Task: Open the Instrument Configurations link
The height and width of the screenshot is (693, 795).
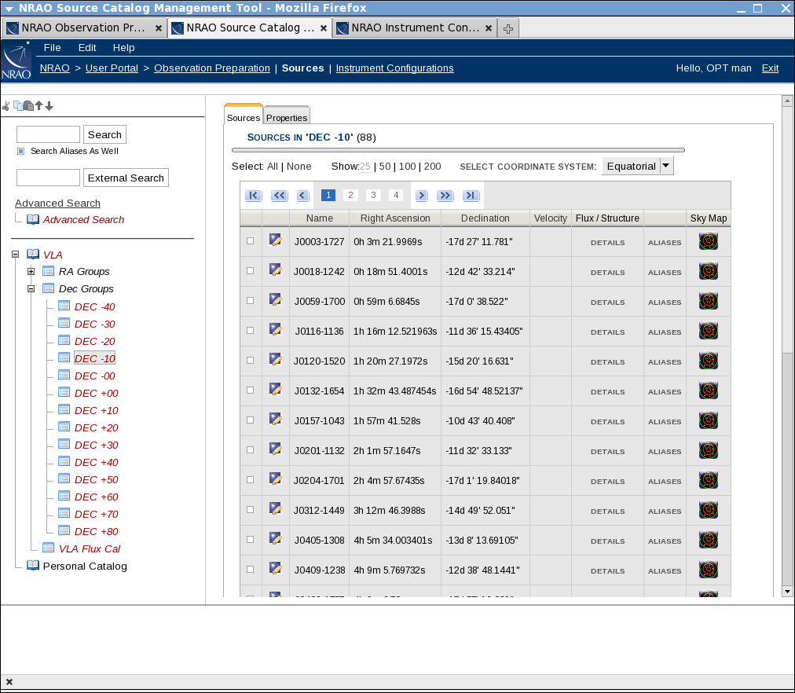Action: click(x=394, y=68)
